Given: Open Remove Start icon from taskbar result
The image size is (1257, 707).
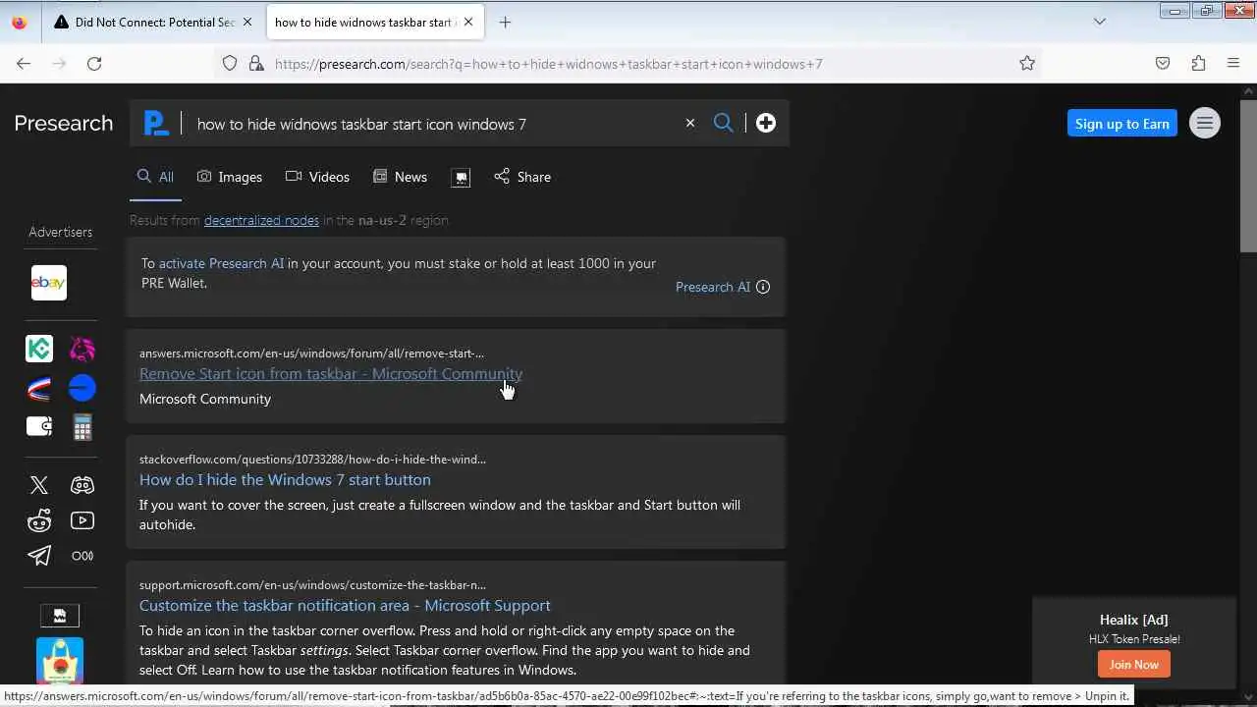Looking at the screenshot, I should tap(331, 373).
